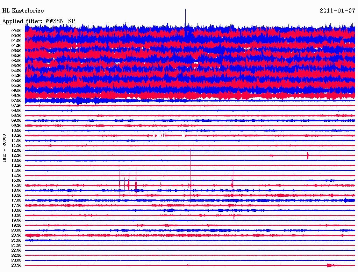This screenshot has height=272, width=358.
Task: Select the 17:30 time label
Action: (16, 205)
